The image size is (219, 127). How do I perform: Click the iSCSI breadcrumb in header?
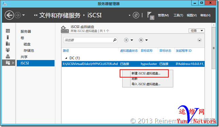(x=95, y=15)
